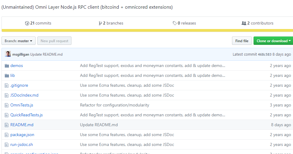Click the repository description text

tap(87, 7)
